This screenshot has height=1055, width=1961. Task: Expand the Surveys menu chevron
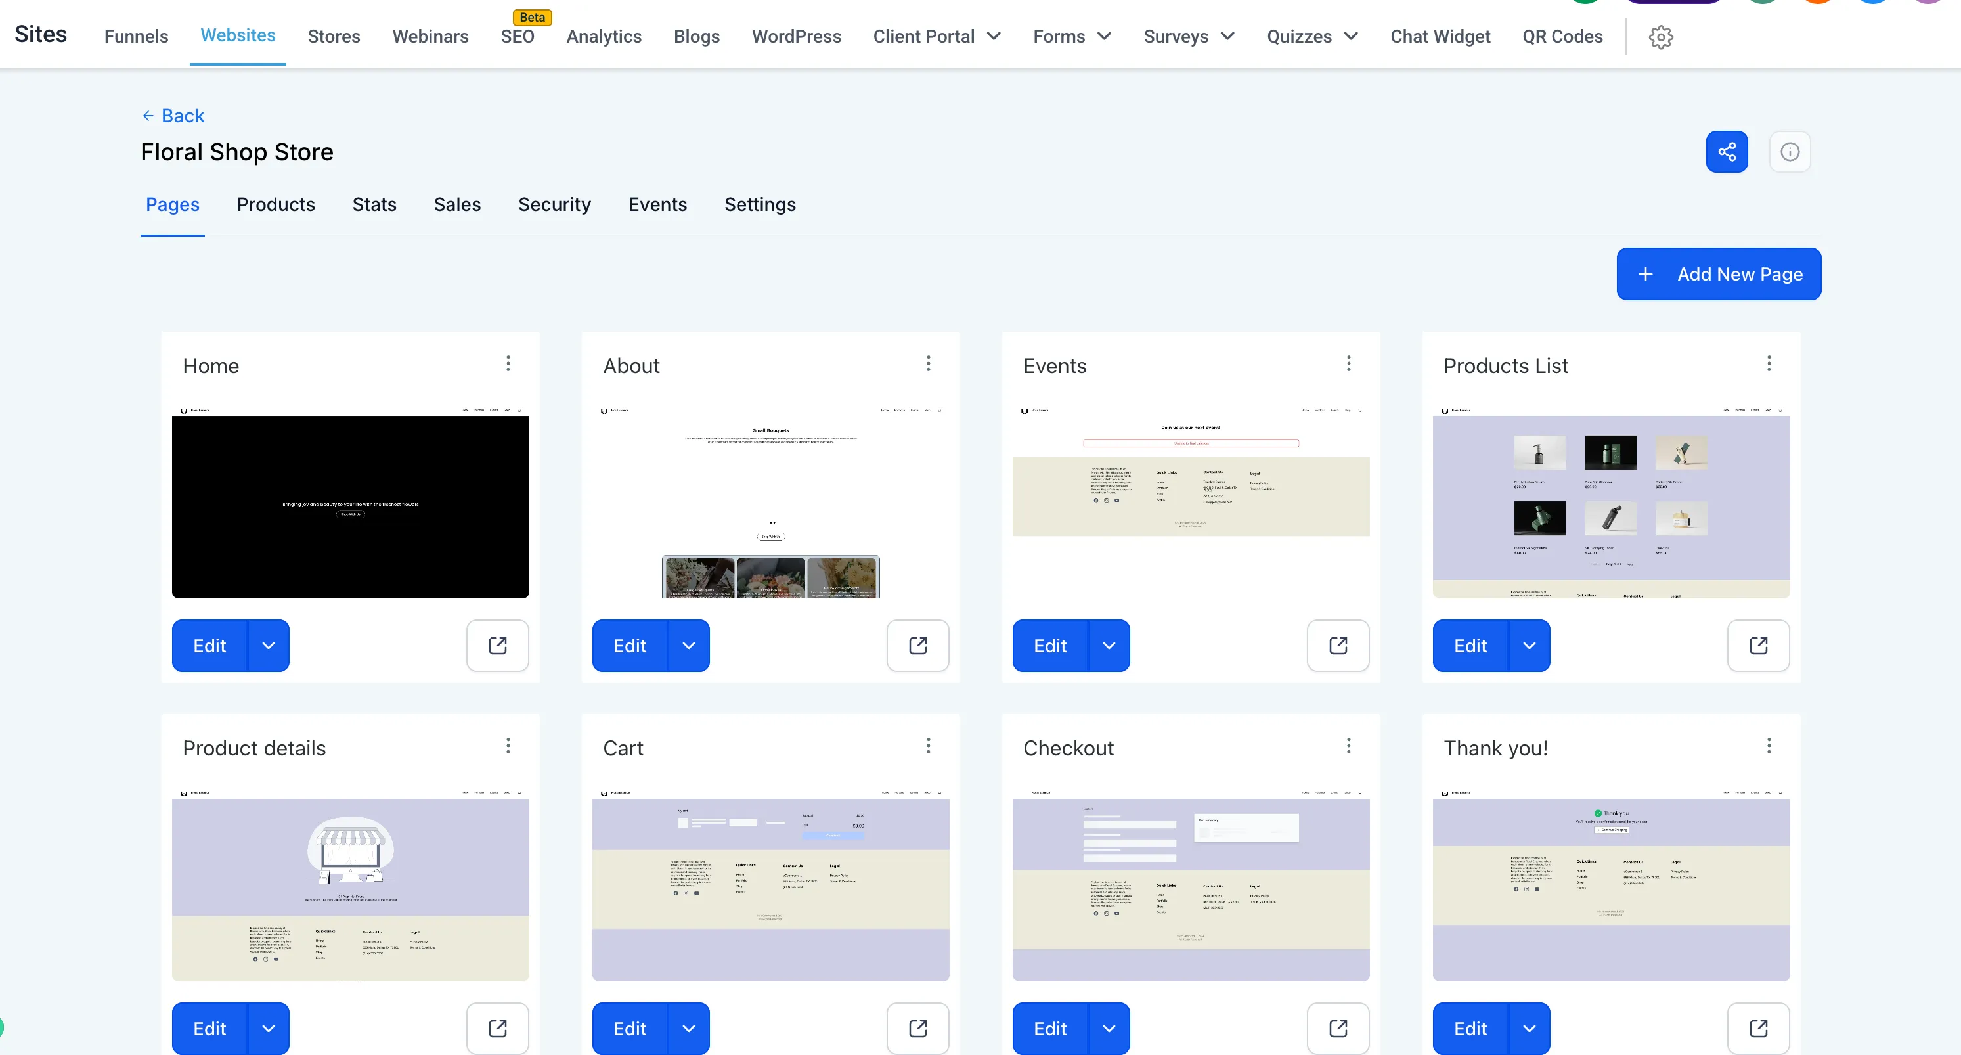click(x=1226, y=37)
